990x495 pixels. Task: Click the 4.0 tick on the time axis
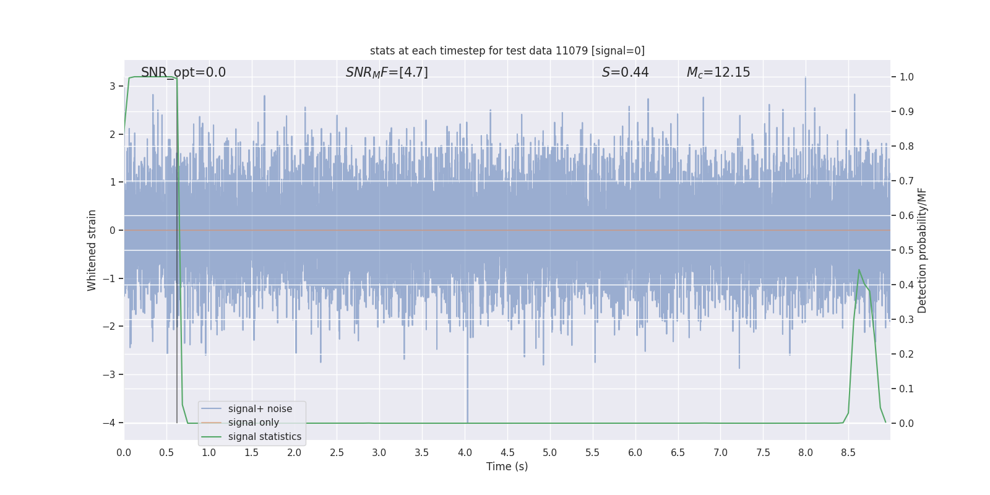(465, 453)
